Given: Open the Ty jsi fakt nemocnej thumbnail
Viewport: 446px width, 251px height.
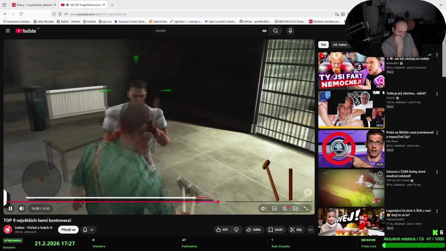Looking at the screenshot, I should [x=351, y=71].
